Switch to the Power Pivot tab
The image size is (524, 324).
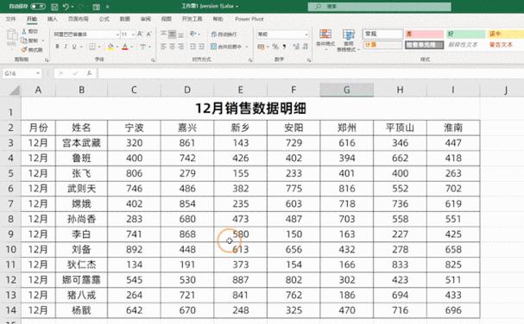coord(249,19)
